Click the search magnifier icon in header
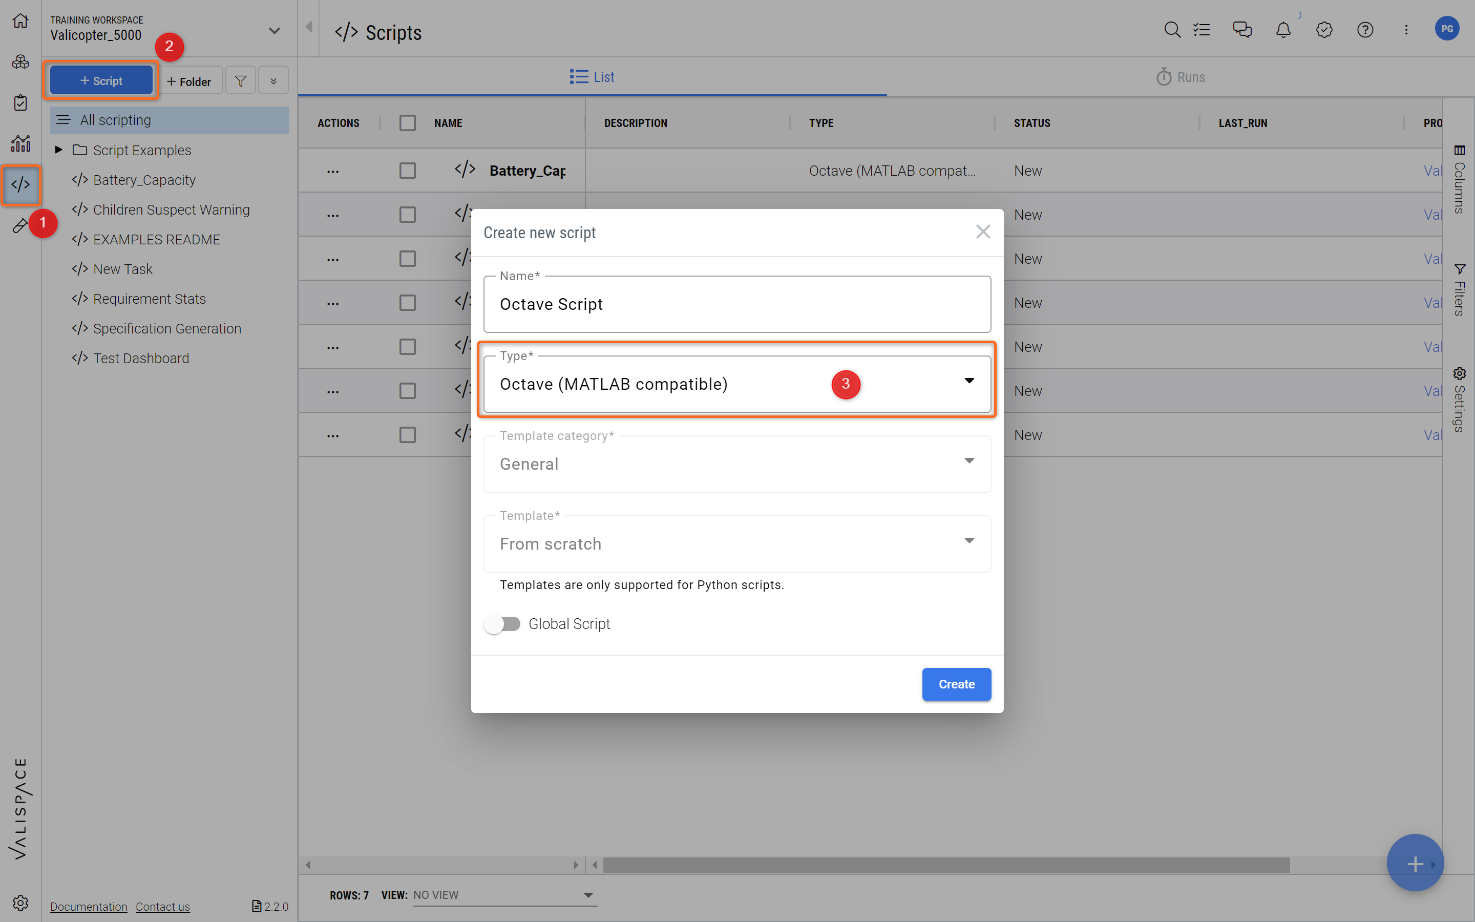 (x=1171, y=29)
